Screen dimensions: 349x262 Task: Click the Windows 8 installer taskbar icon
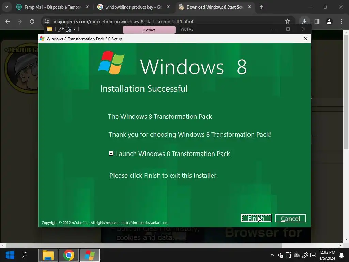click(90, 255)
